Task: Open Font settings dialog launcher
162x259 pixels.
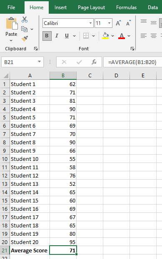Action: (x=132, y=49)
